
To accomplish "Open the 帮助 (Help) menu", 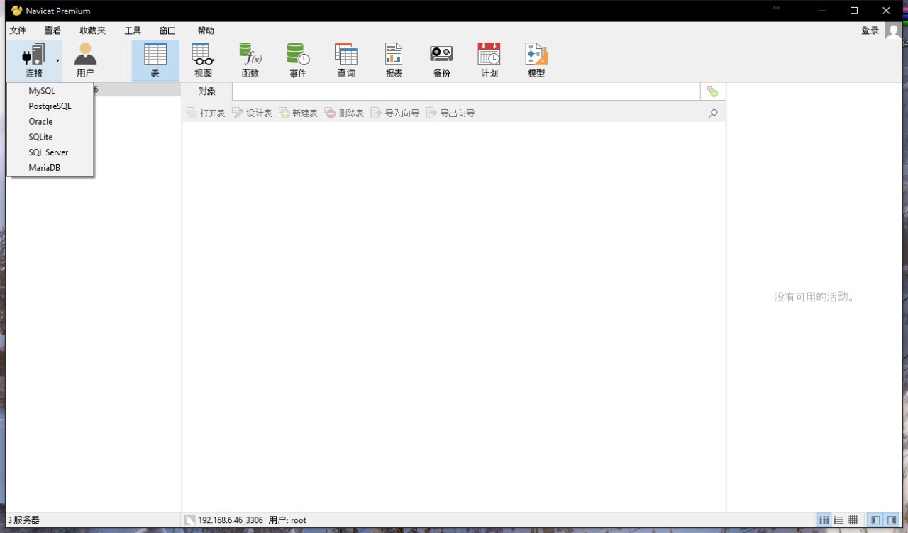I will pyautogui.click(x=206, y=30).
